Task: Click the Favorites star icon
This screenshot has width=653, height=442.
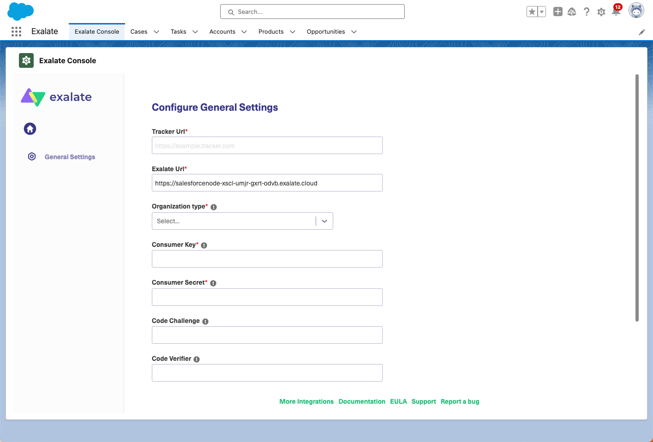Action: tap(532, 12)
